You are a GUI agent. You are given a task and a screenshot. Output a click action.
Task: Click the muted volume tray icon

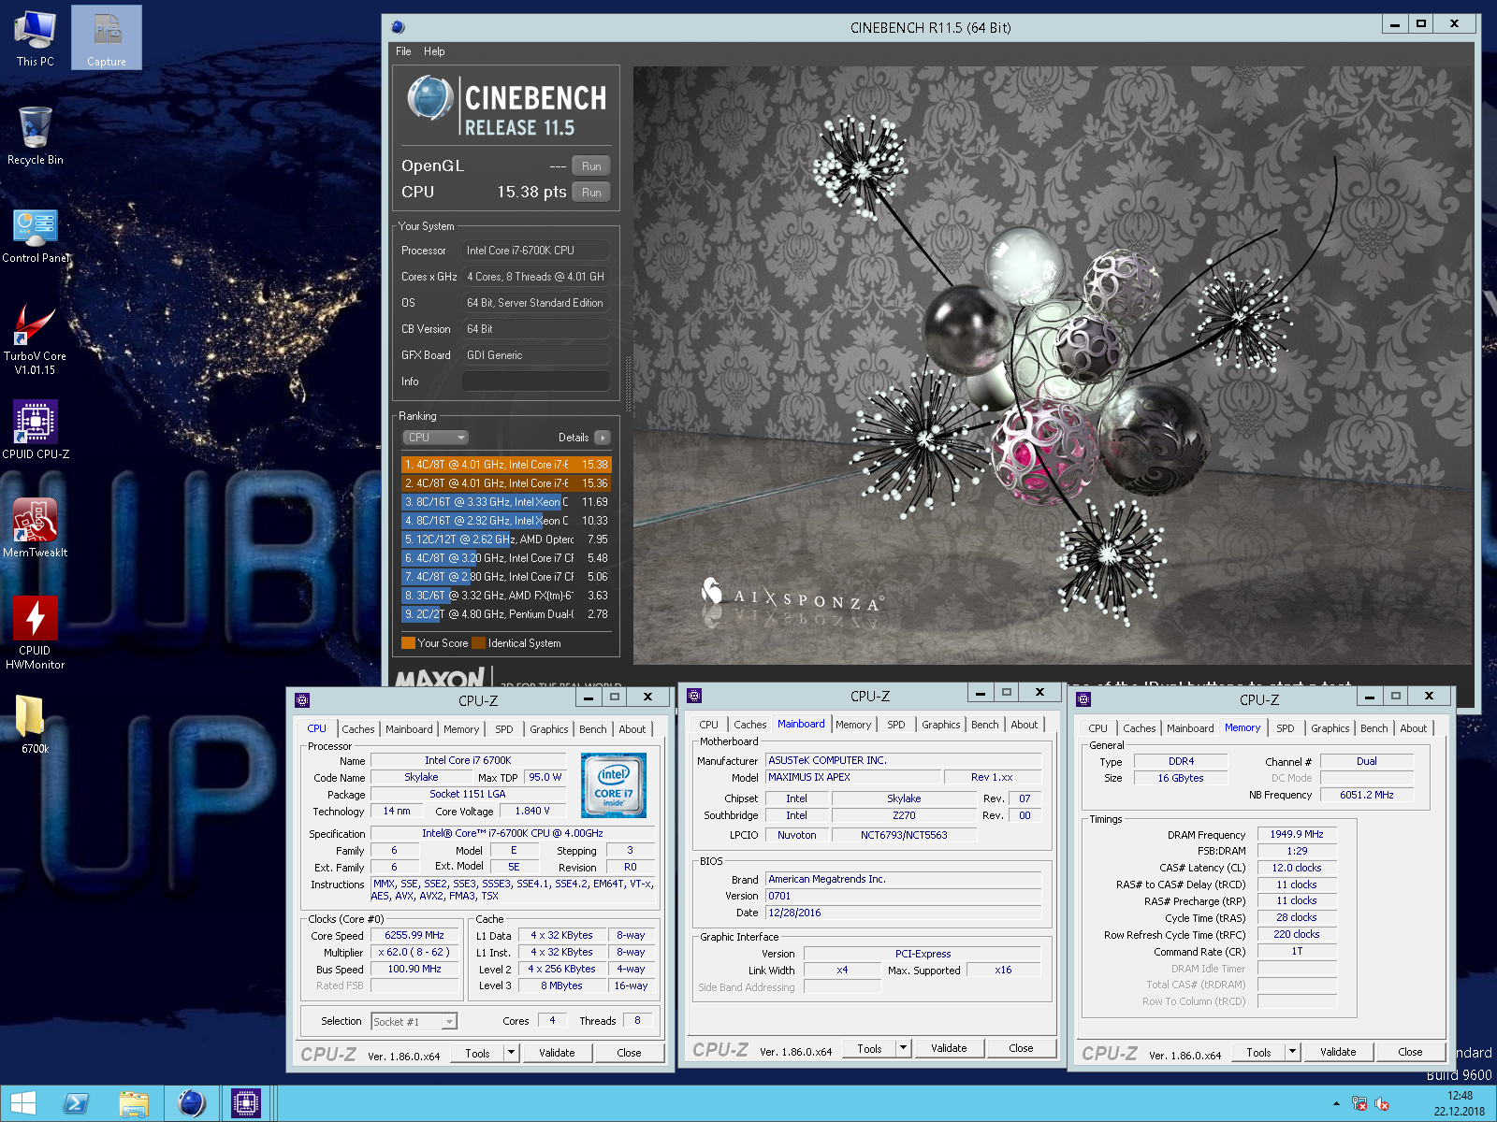point(1382,1104)
